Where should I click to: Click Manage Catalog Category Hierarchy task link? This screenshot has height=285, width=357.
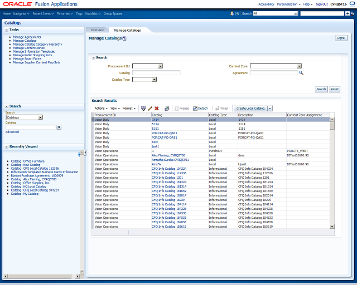click(37, 45)
